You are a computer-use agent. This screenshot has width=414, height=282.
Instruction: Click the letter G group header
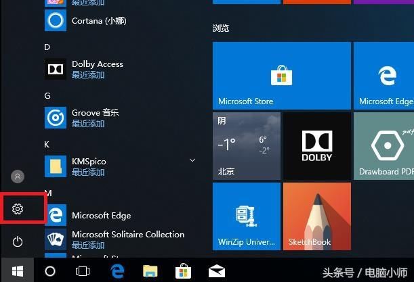tap(47, 95)
